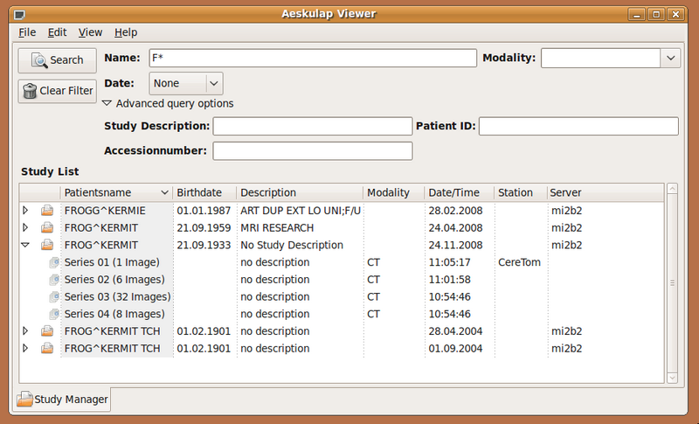The height and width of the screenshot is (424, 699).
Task: Collapse the expanded FROG^KERMIT 21.09.1933 study
Action: click(25, 246)
